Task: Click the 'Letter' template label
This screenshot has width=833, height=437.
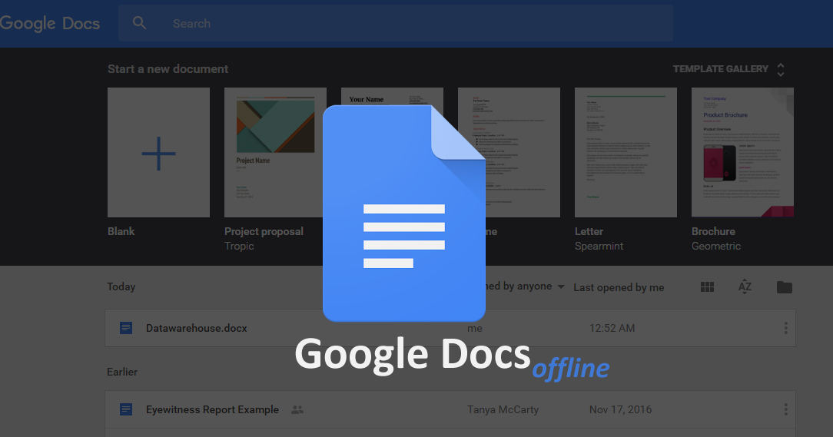Action: pos(589,231)
